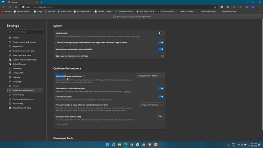Open Brave browser from taskbar

pos(150,145)
